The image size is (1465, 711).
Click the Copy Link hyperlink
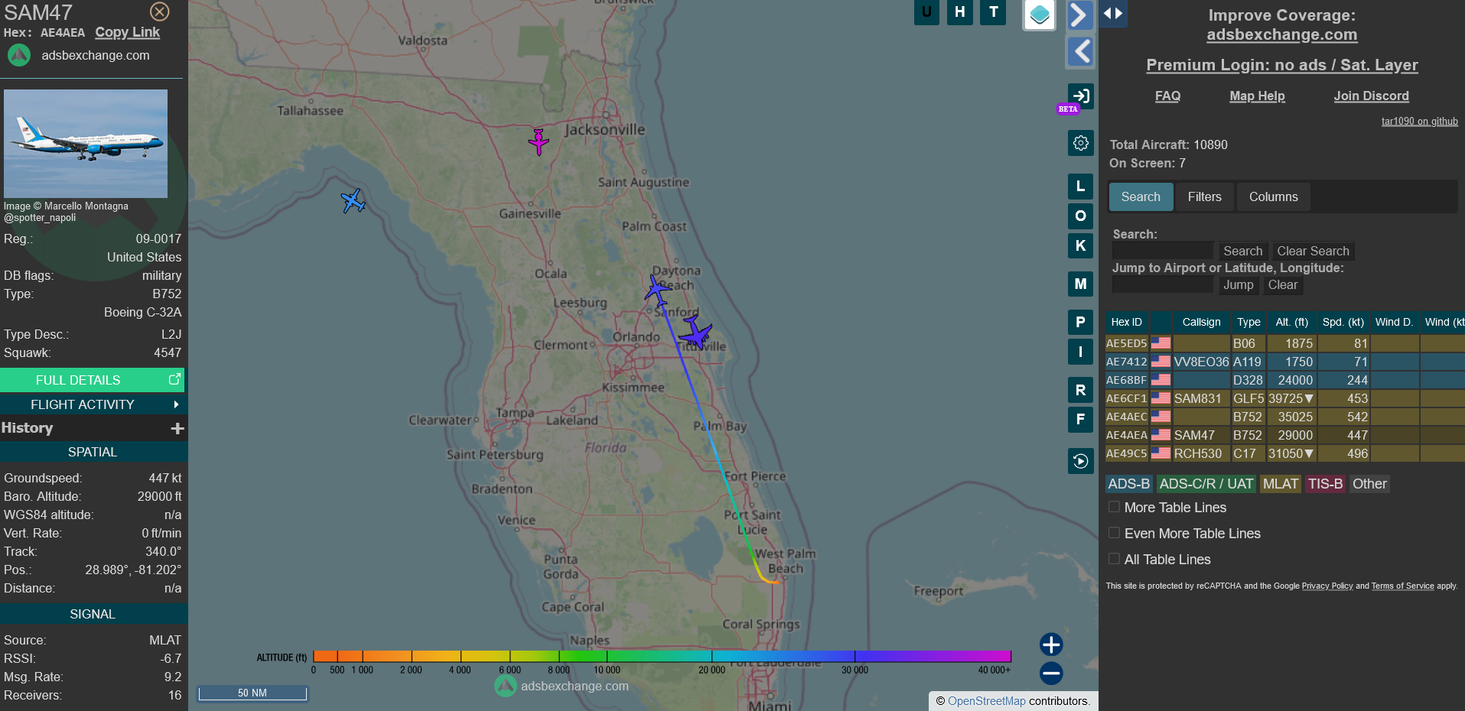coord(127,32)
